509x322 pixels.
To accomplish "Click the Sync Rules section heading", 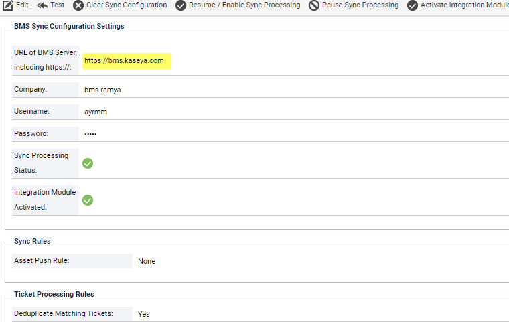I will pos(32,241).
